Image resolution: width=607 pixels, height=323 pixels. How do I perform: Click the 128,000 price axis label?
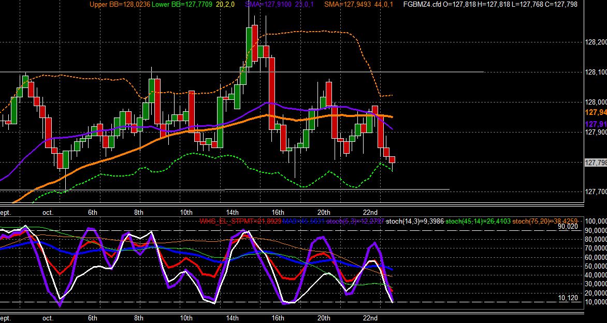coord(596,102)
